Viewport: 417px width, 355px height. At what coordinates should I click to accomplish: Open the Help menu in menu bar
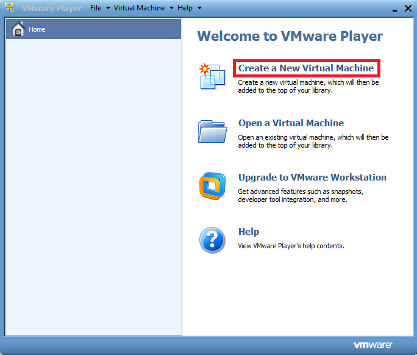(185, 8)
